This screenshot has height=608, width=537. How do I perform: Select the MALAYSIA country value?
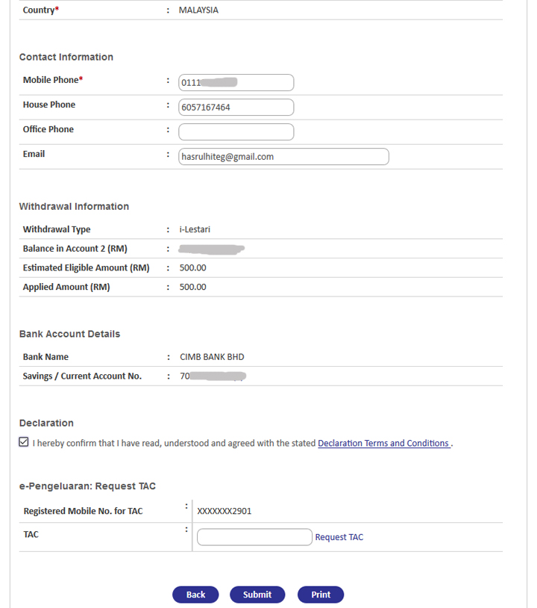[198, 10]
